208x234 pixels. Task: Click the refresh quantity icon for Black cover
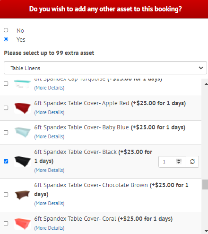click(x=192, y=162)
